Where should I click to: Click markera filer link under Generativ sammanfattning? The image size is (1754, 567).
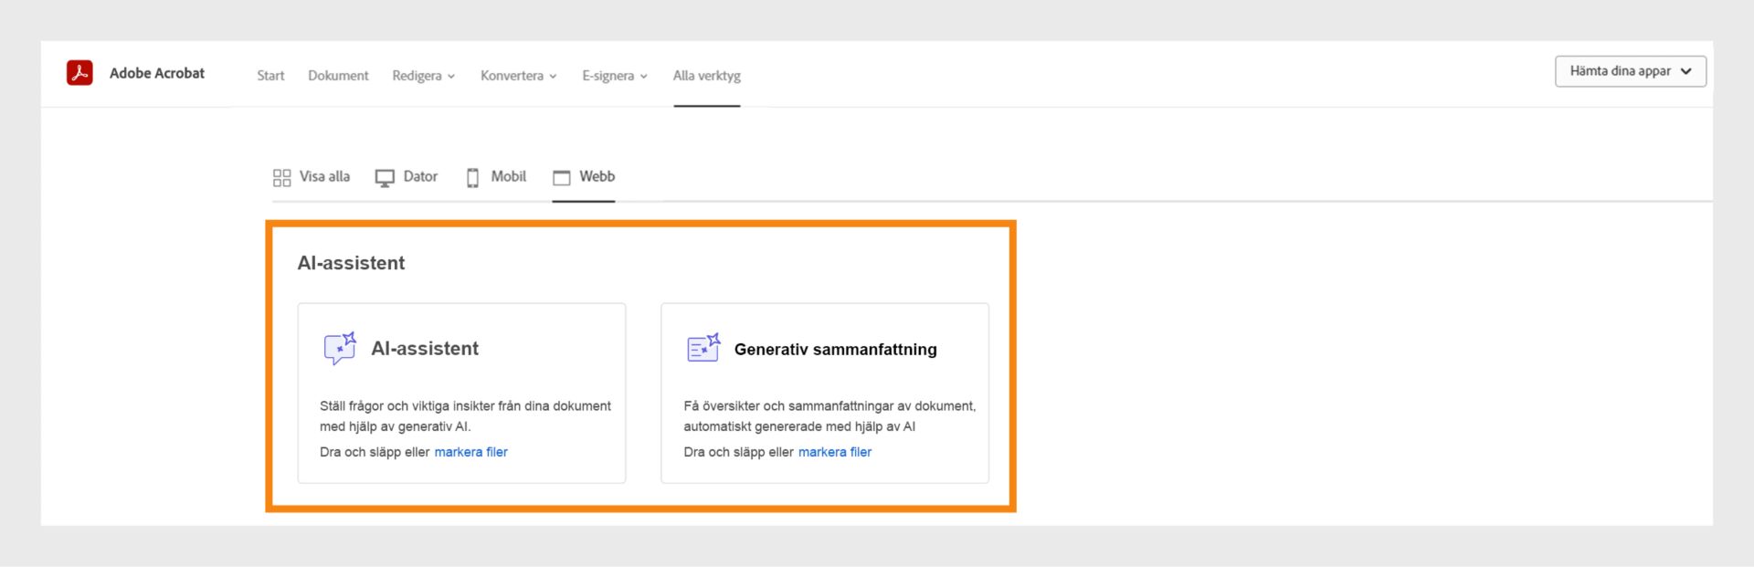tap(834, 452)
